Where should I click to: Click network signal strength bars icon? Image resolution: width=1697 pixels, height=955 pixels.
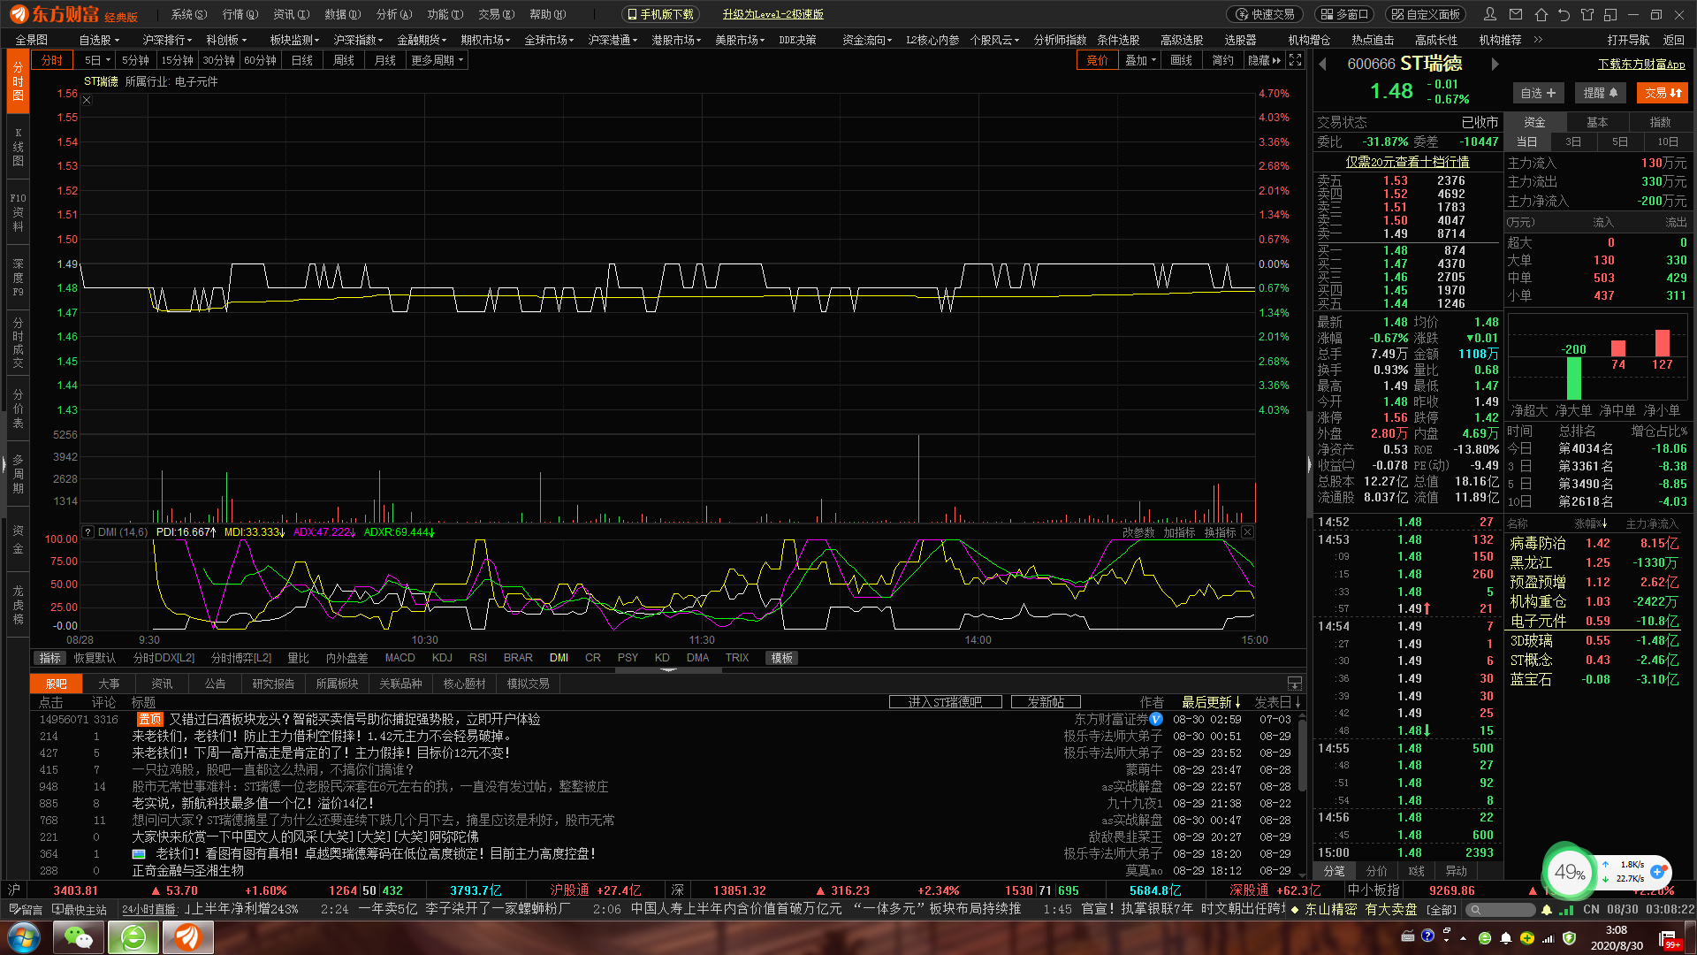(x=1566, y=909)
